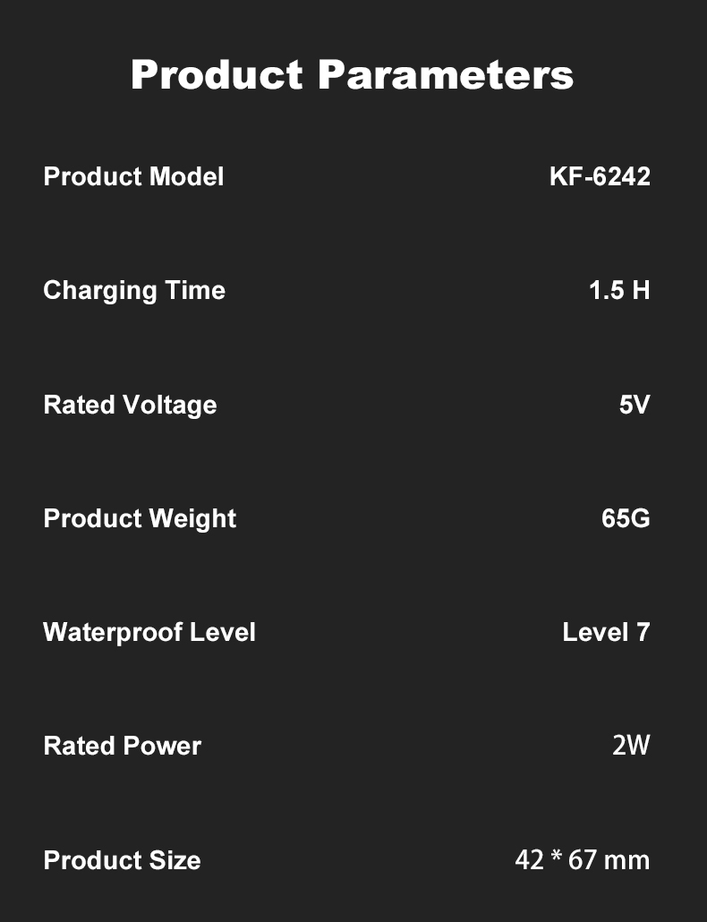Click the 1.5 H charging value
The height and width of the screenshot is (922, 707).
[x=619, y=291]
